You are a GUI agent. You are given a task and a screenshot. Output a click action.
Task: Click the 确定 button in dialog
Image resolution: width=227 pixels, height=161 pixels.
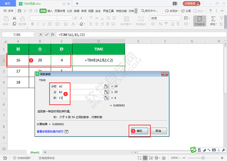pyautogui.click(x=140, y=131)
